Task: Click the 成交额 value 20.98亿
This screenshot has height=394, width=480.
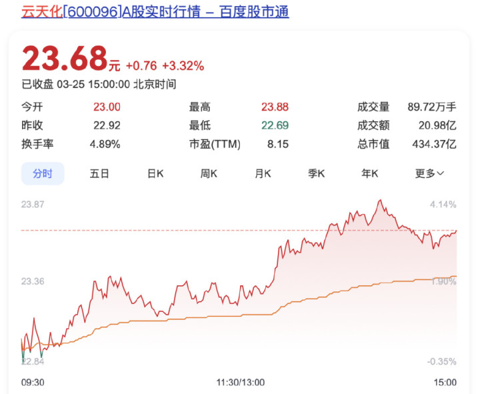Action: point(437,125)
